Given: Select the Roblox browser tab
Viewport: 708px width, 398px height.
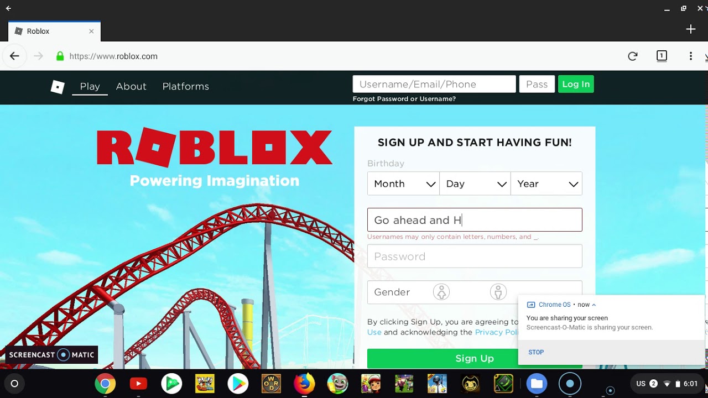Looking at the screenshot, I should [54, 31].
